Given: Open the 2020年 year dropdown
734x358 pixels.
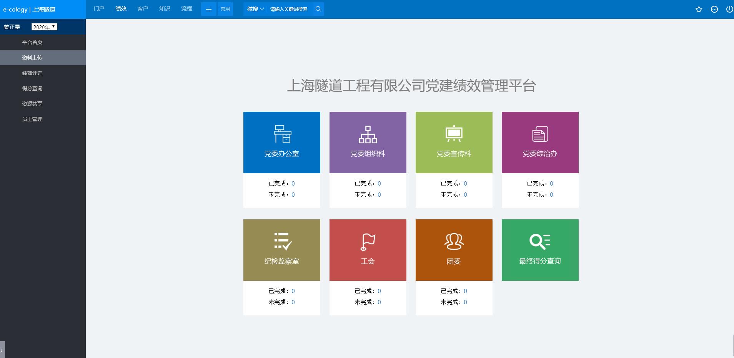Looking at the screenshot, I should click(x=44, y=27).
